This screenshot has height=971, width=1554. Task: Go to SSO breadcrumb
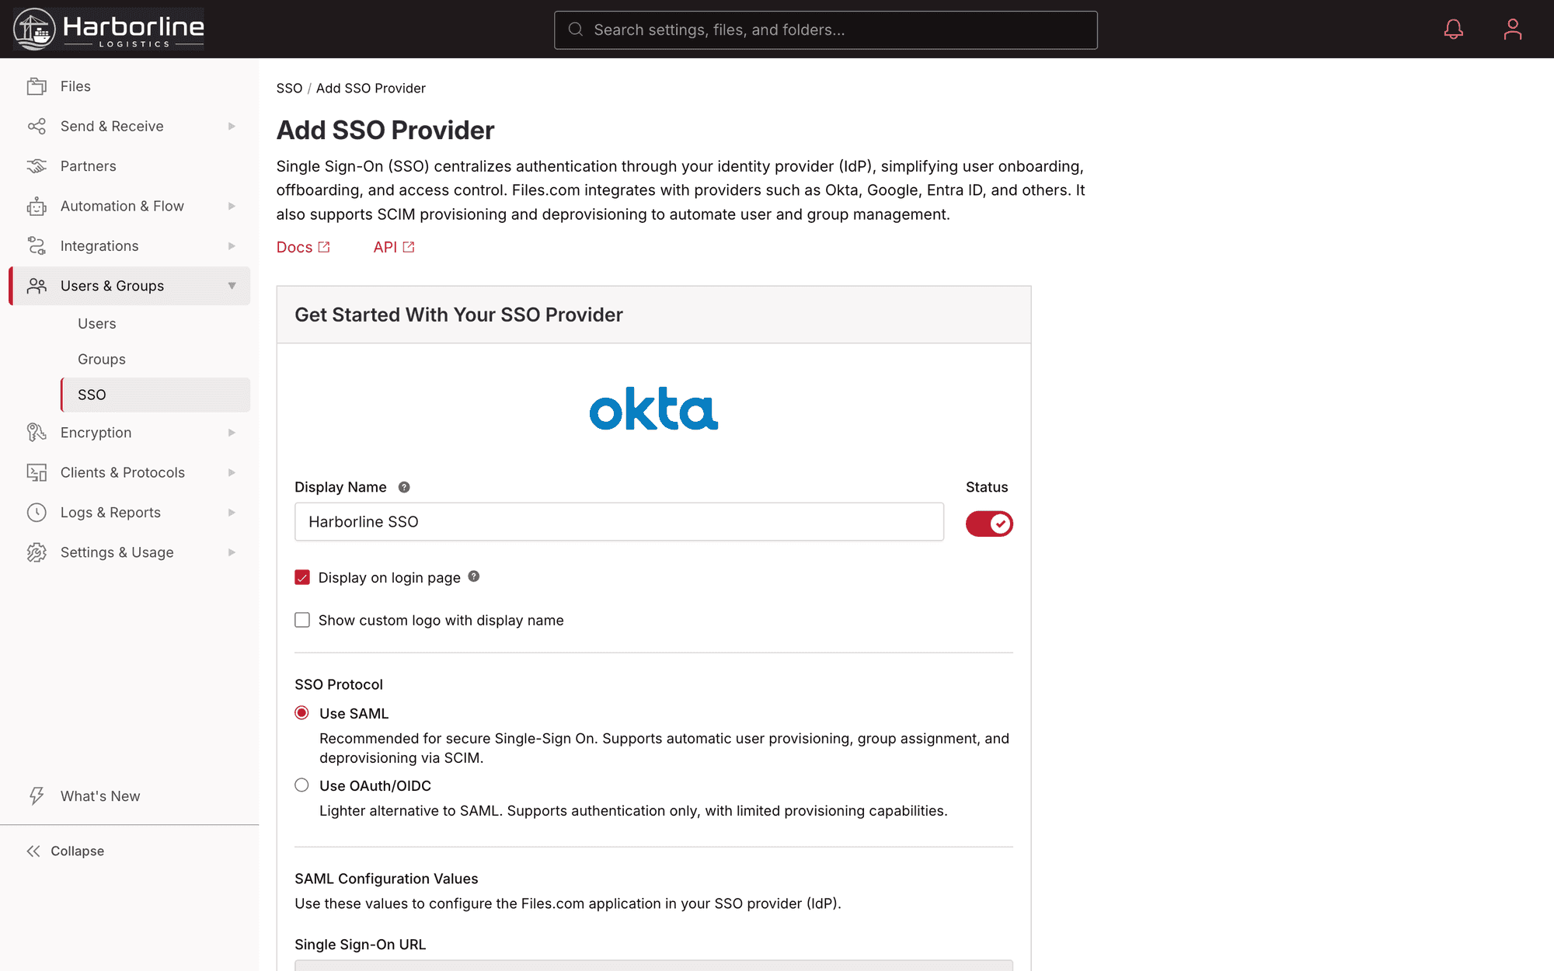289,89
